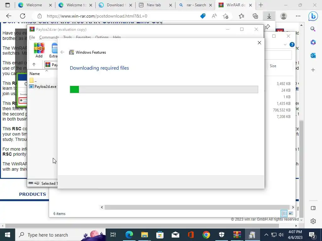Open Google Chrome from taskbar
Viewport: 322px width, 241px height.
point(206,235)
